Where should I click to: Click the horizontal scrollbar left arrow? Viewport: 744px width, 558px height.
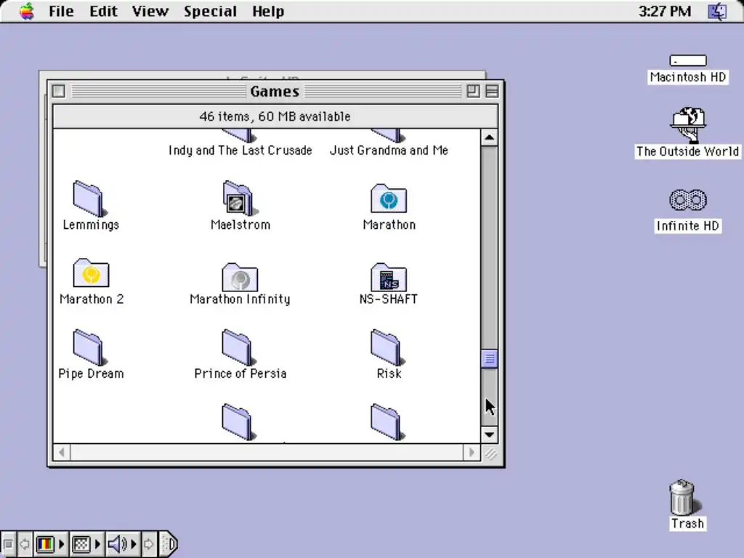[x=62, y=452]
